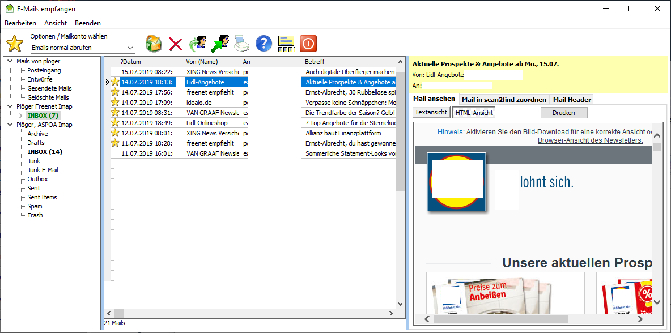This screenshot has width=671, height=333.
Task: Select the 'Gesendete Mails' folder
Action: (50, 88)
